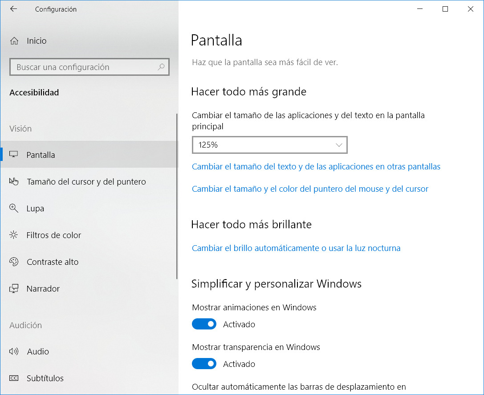Viewport: 484px width, 395px height.
Task: Open link to change cursor color and size
Action: click(310, 189)
